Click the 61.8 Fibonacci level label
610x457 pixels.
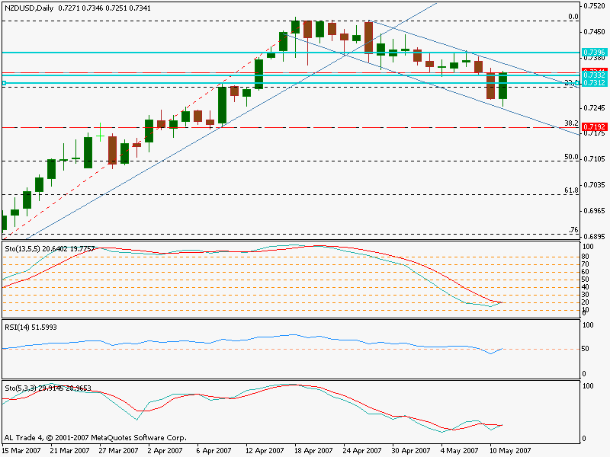(x=570, y=190)
